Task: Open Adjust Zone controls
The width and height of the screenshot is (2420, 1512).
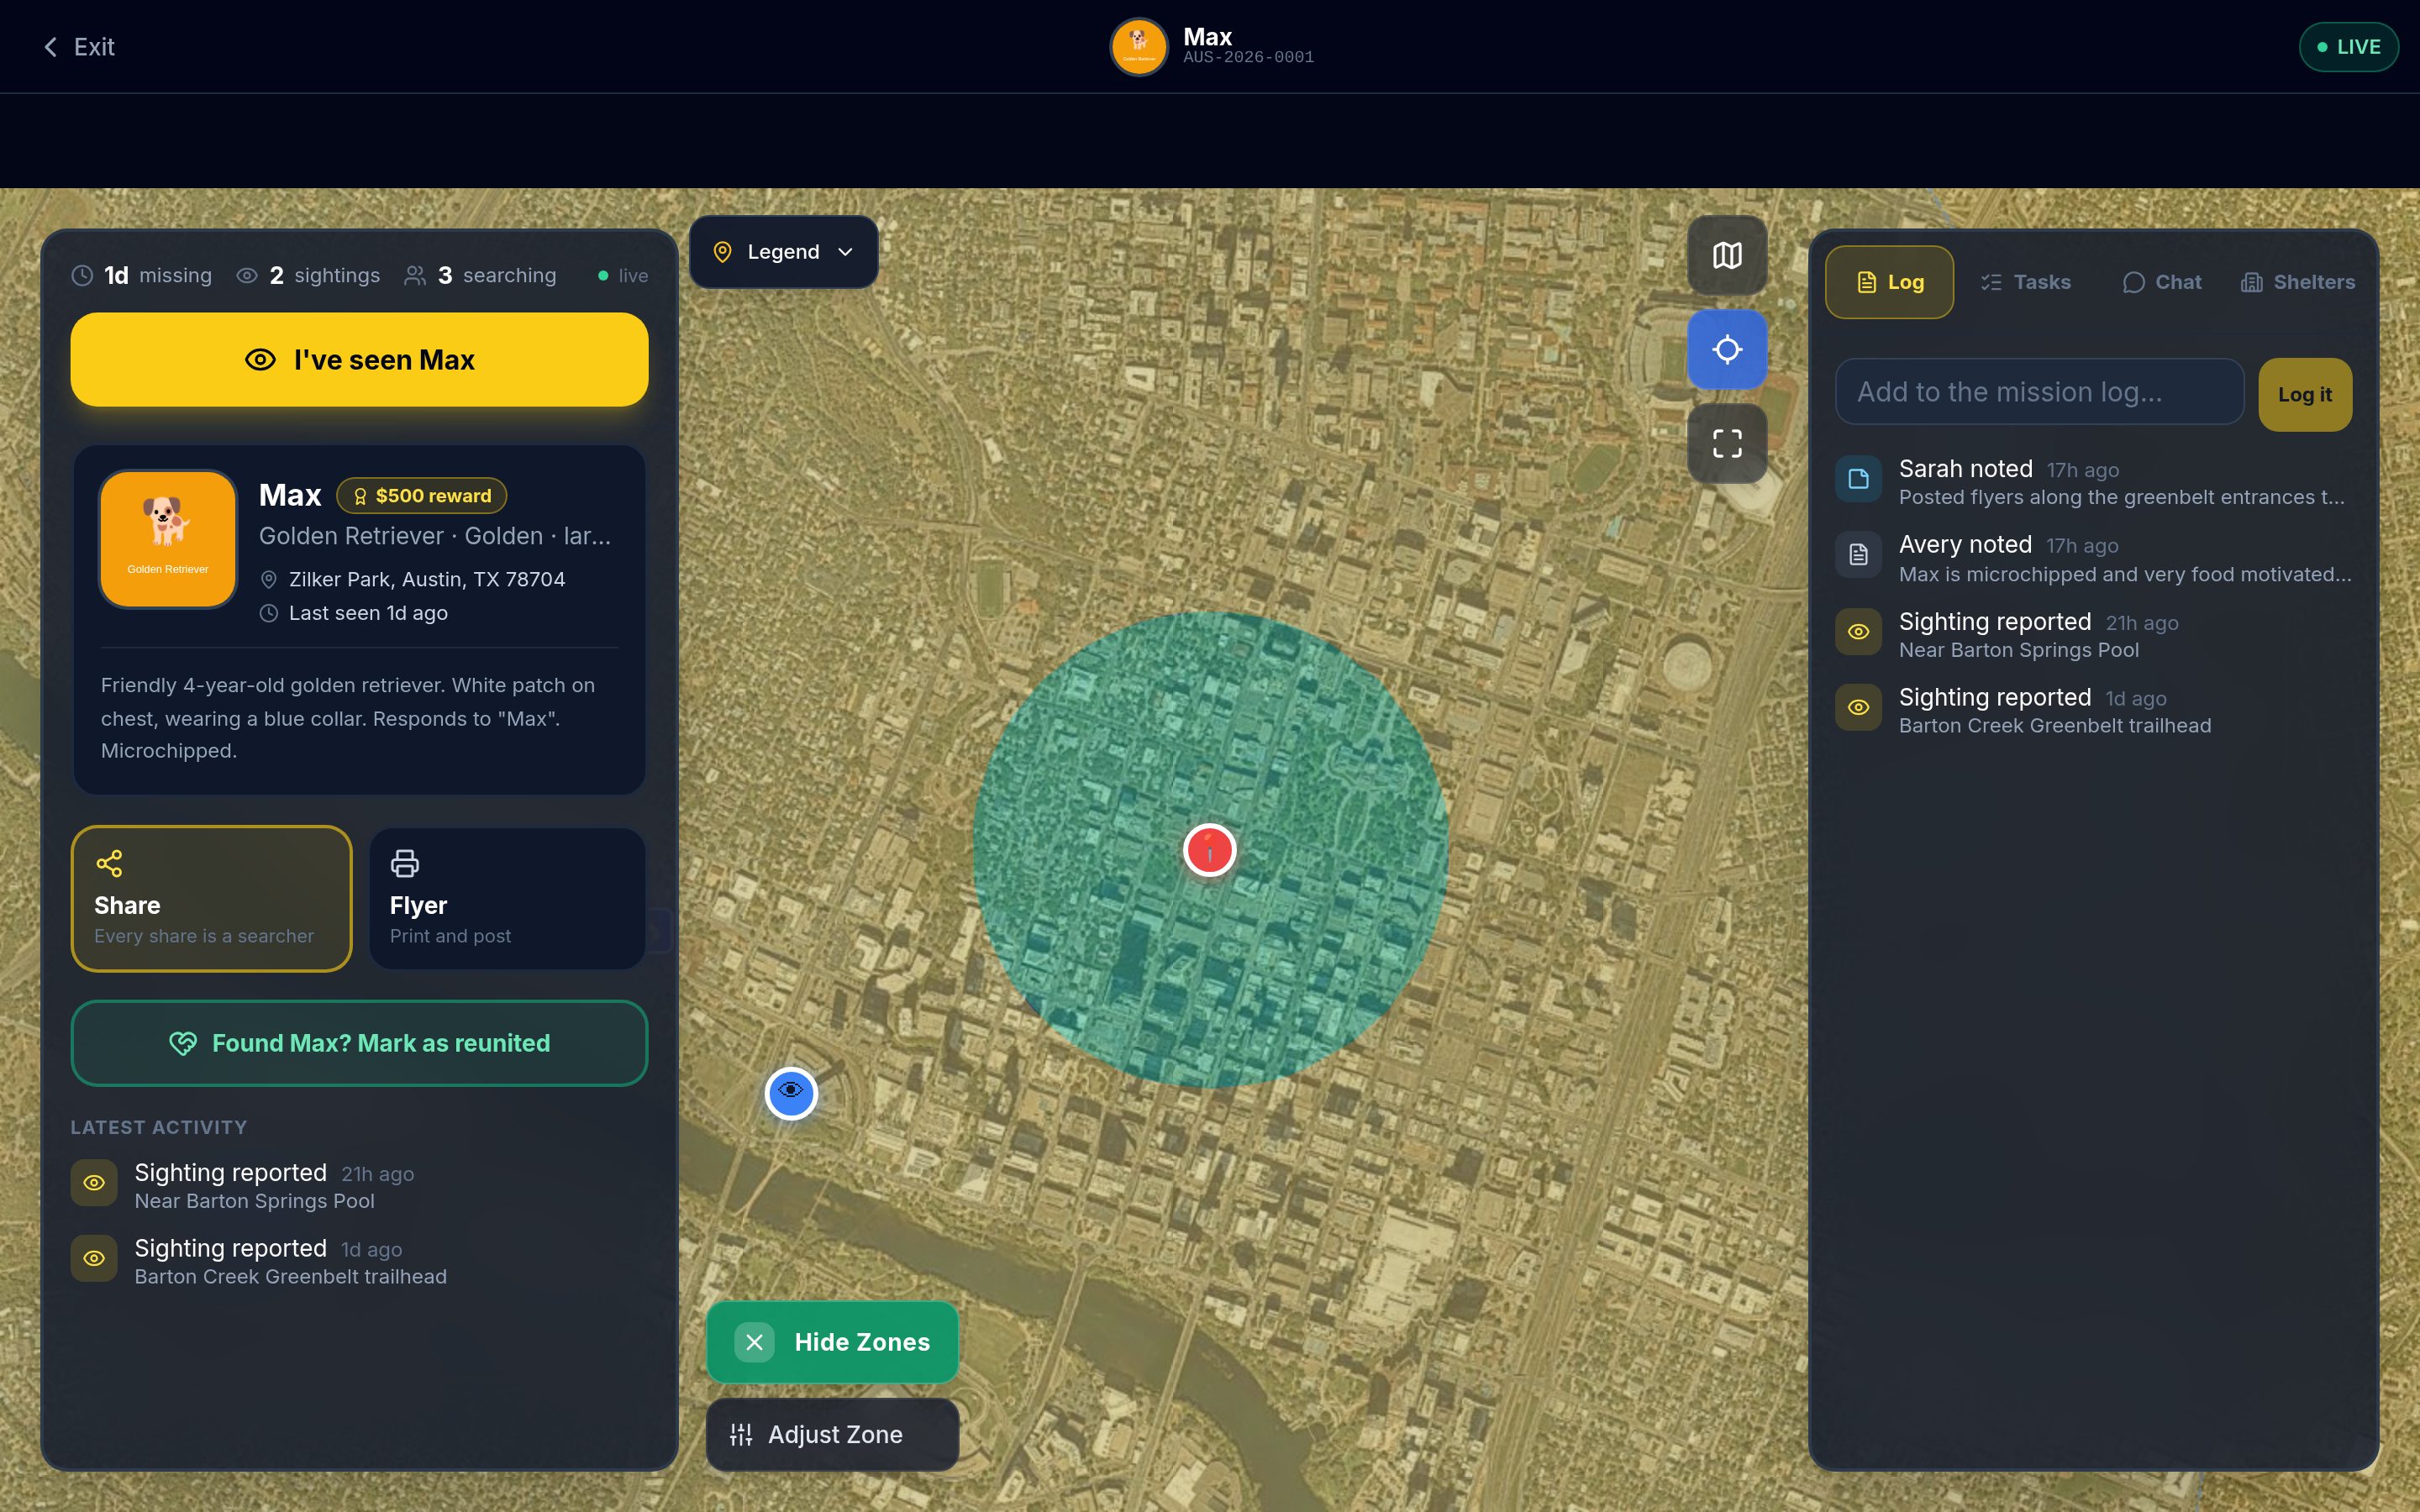Action: point(832,1435)
